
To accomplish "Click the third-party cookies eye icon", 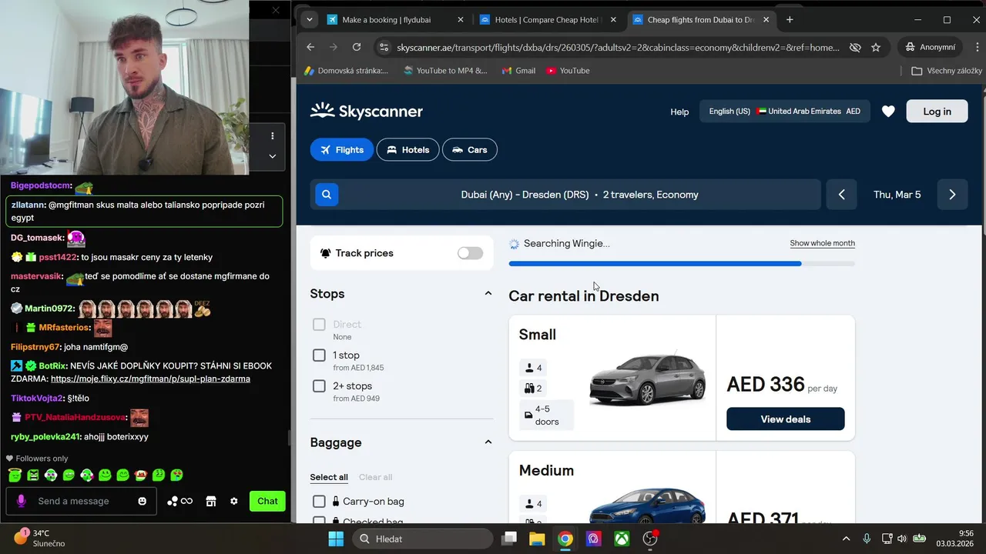I will 855,47.
